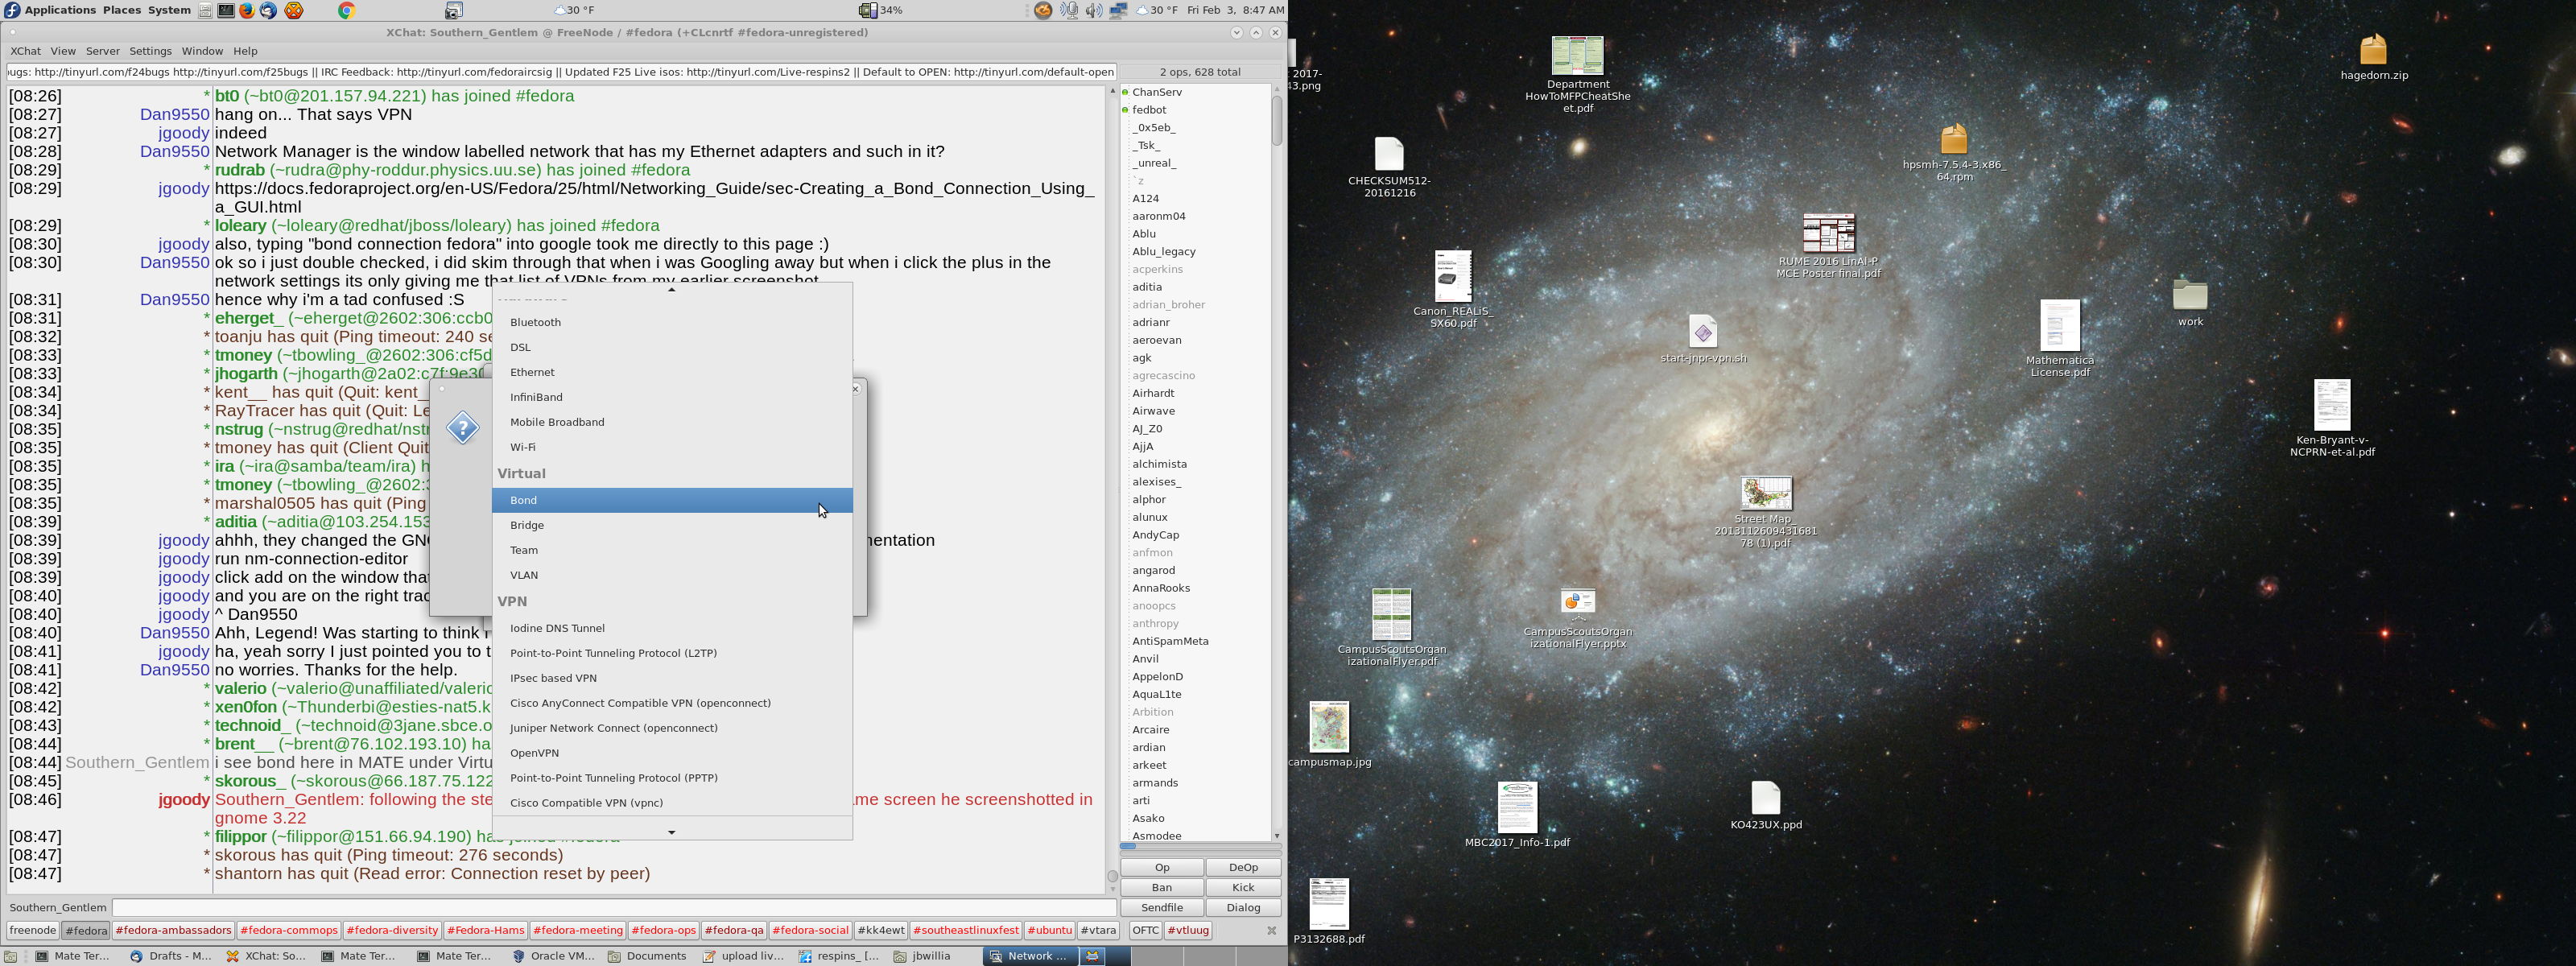Open Google Chrome from the panel

pos(346,10)
